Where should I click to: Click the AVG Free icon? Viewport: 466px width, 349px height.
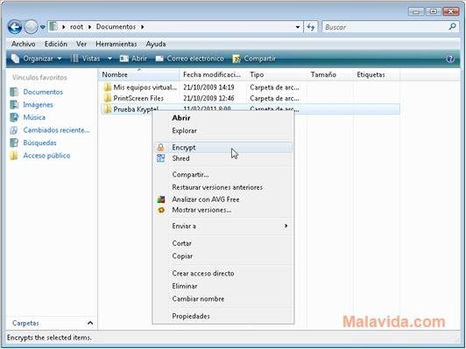pyautogui.click(x=161, y=199)
